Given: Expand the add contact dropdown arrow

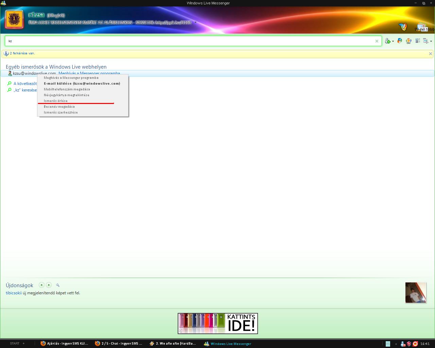Looking at the screenshot, I should click(393, 41).
